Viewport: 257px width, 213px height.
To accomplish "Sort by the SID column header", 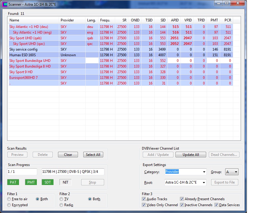I will click(161, 20).
